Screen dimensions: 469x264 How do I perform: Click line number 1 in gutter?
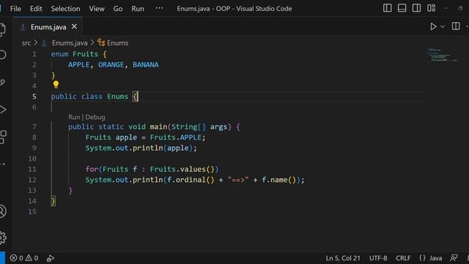pos(34,54)
